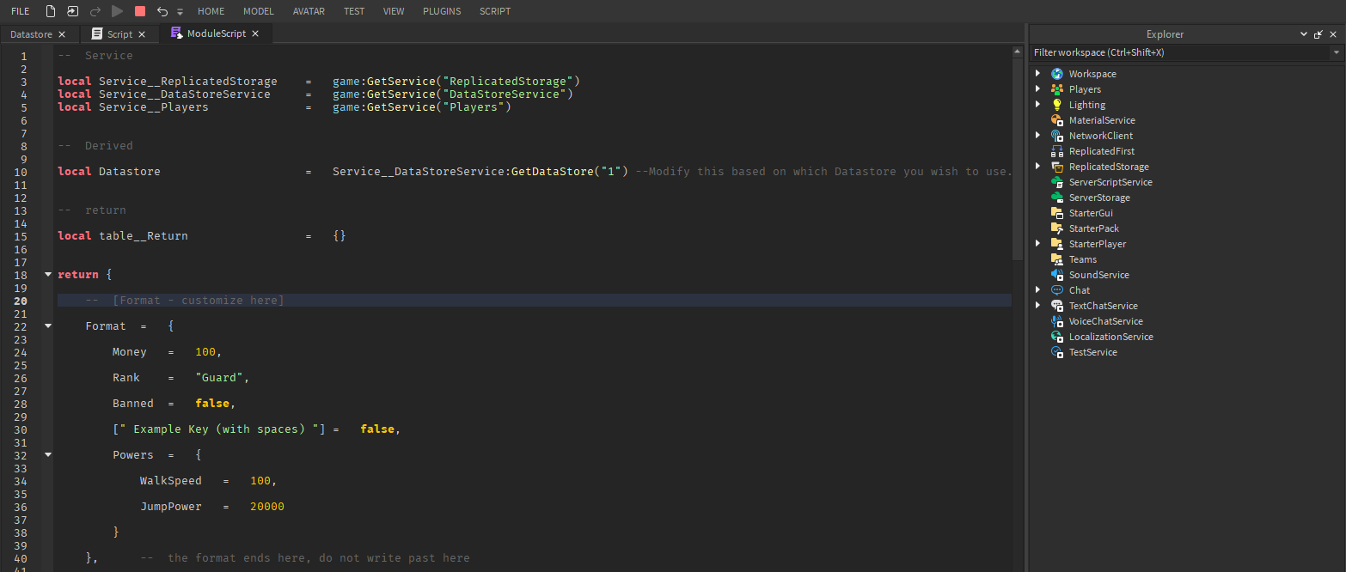Image resolution: width=1346 pixels, height=572 pixels.
Task: Click the ServerStorage icon
Action: click(1057, 198)
